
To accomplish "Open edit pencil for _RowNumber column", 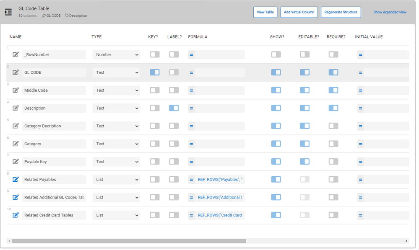I will 16,55.
